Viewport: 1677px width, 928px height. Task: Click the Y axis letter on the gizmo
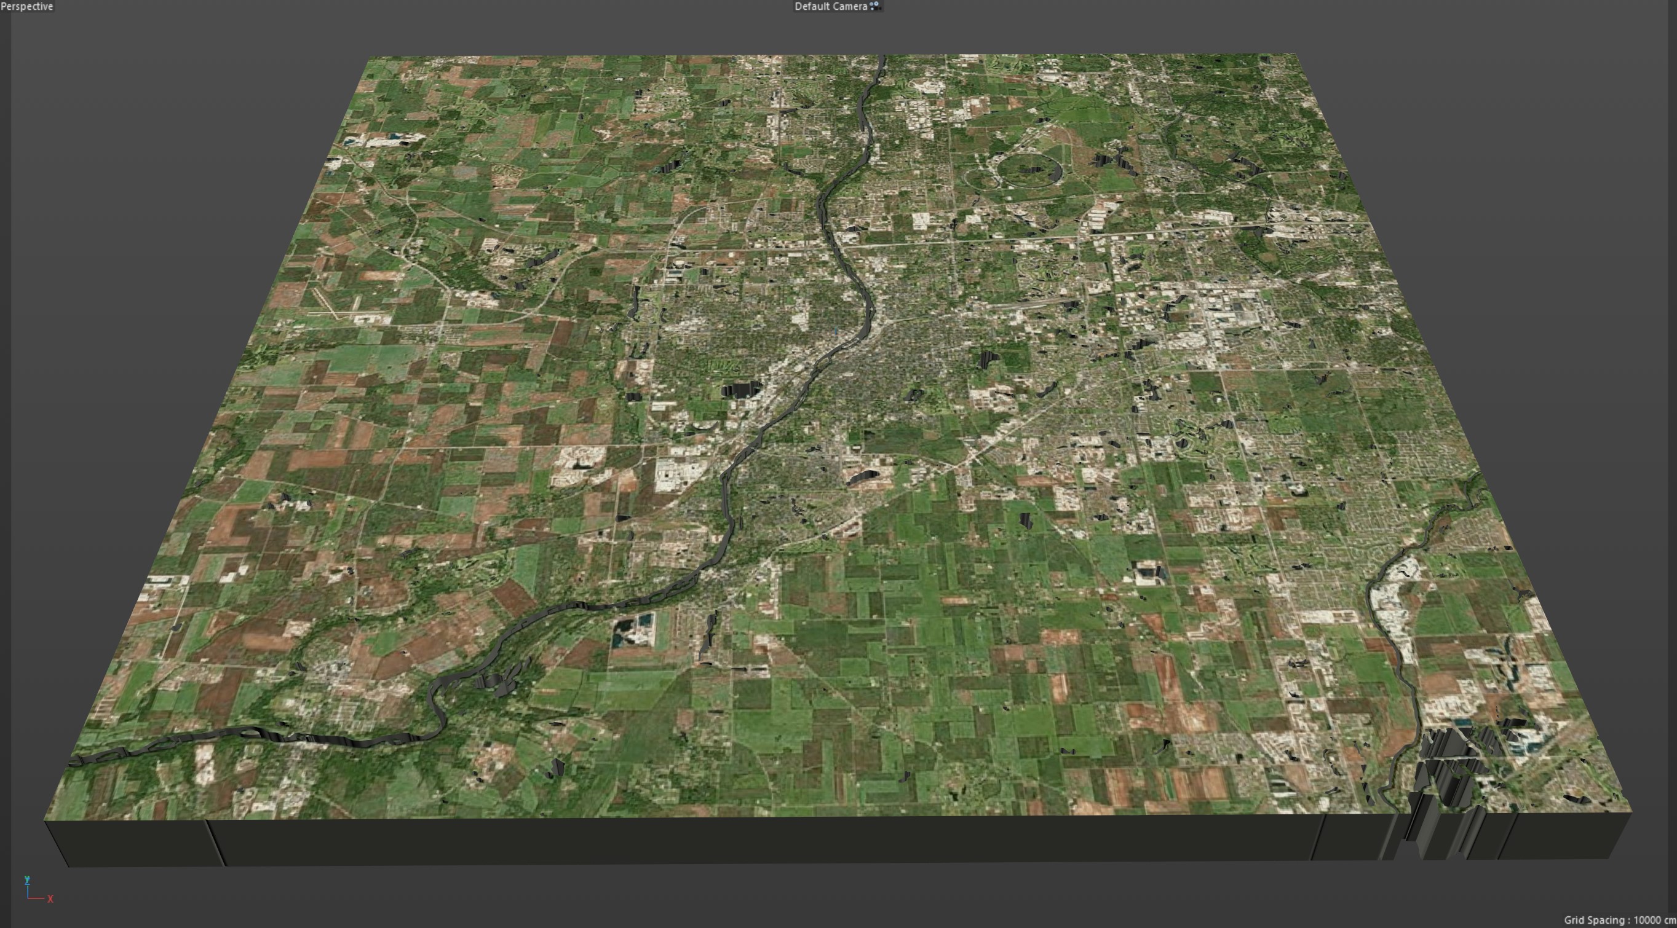26,879
